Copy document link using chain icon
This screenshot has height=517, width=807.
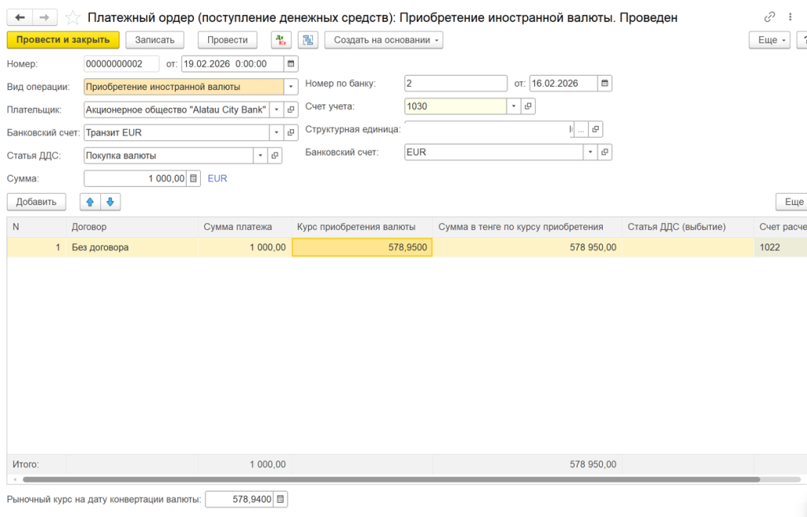(x=770, y=16)
